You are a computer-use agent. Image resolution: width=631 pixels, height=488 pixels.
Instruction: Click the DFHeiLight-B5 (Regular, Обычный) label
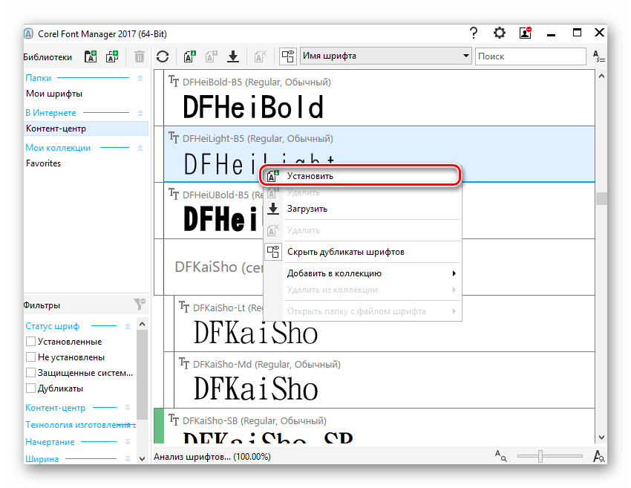258,138
